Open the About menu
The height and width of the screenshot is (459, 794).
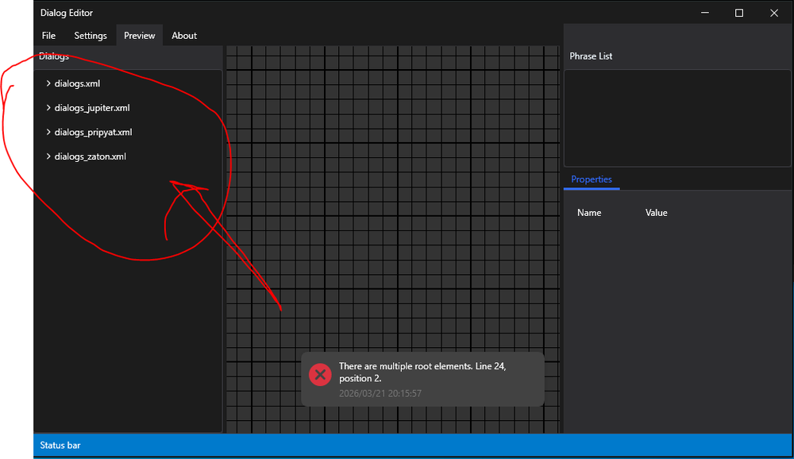pyautogui.click(x=184, y=36)
